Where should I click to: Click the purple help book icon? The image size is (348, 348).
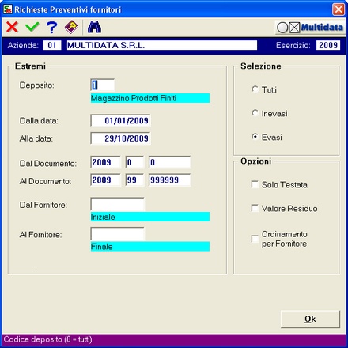[71, 27]
